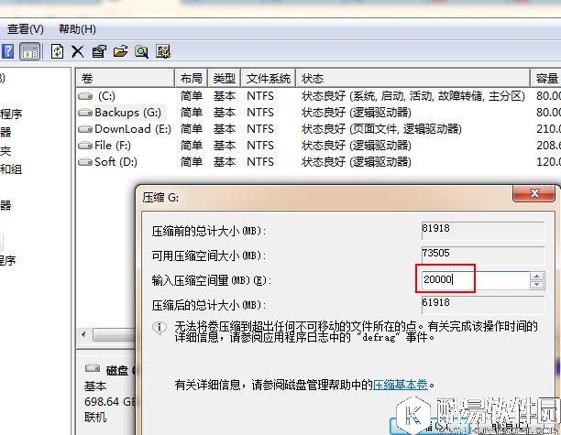Sort by the 文件系统 column header
The image size is (561, 435).
[268, 78]
